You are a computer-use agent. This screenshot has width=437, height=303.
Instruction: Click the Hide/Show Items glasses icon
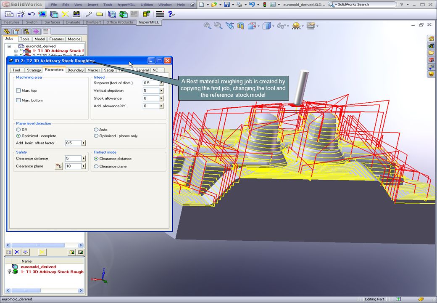click(281, 26)
